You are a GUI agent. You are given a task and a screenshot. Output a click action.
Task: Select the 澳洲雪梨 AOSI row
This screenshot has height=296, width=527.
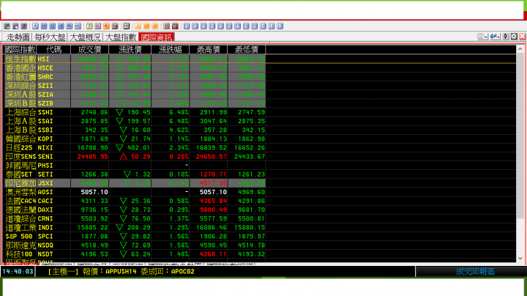tap(135, 192)
